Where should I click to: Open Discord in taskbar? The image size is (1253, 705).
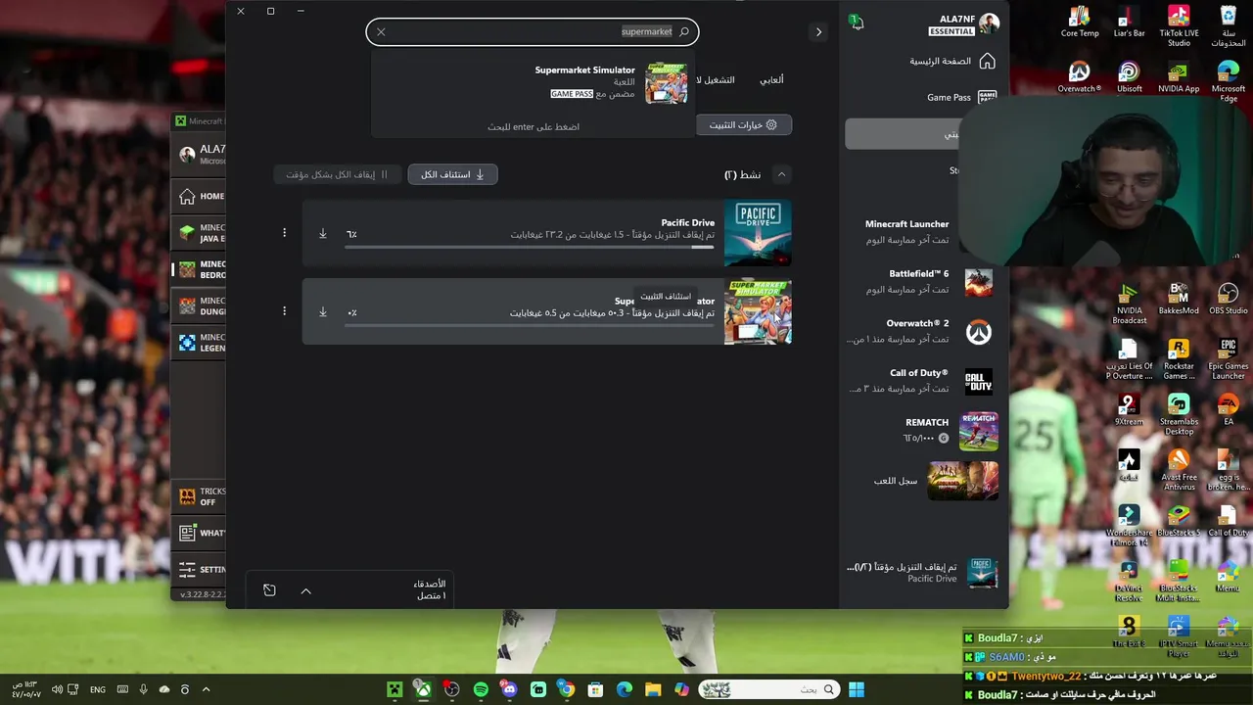(509, 690)
